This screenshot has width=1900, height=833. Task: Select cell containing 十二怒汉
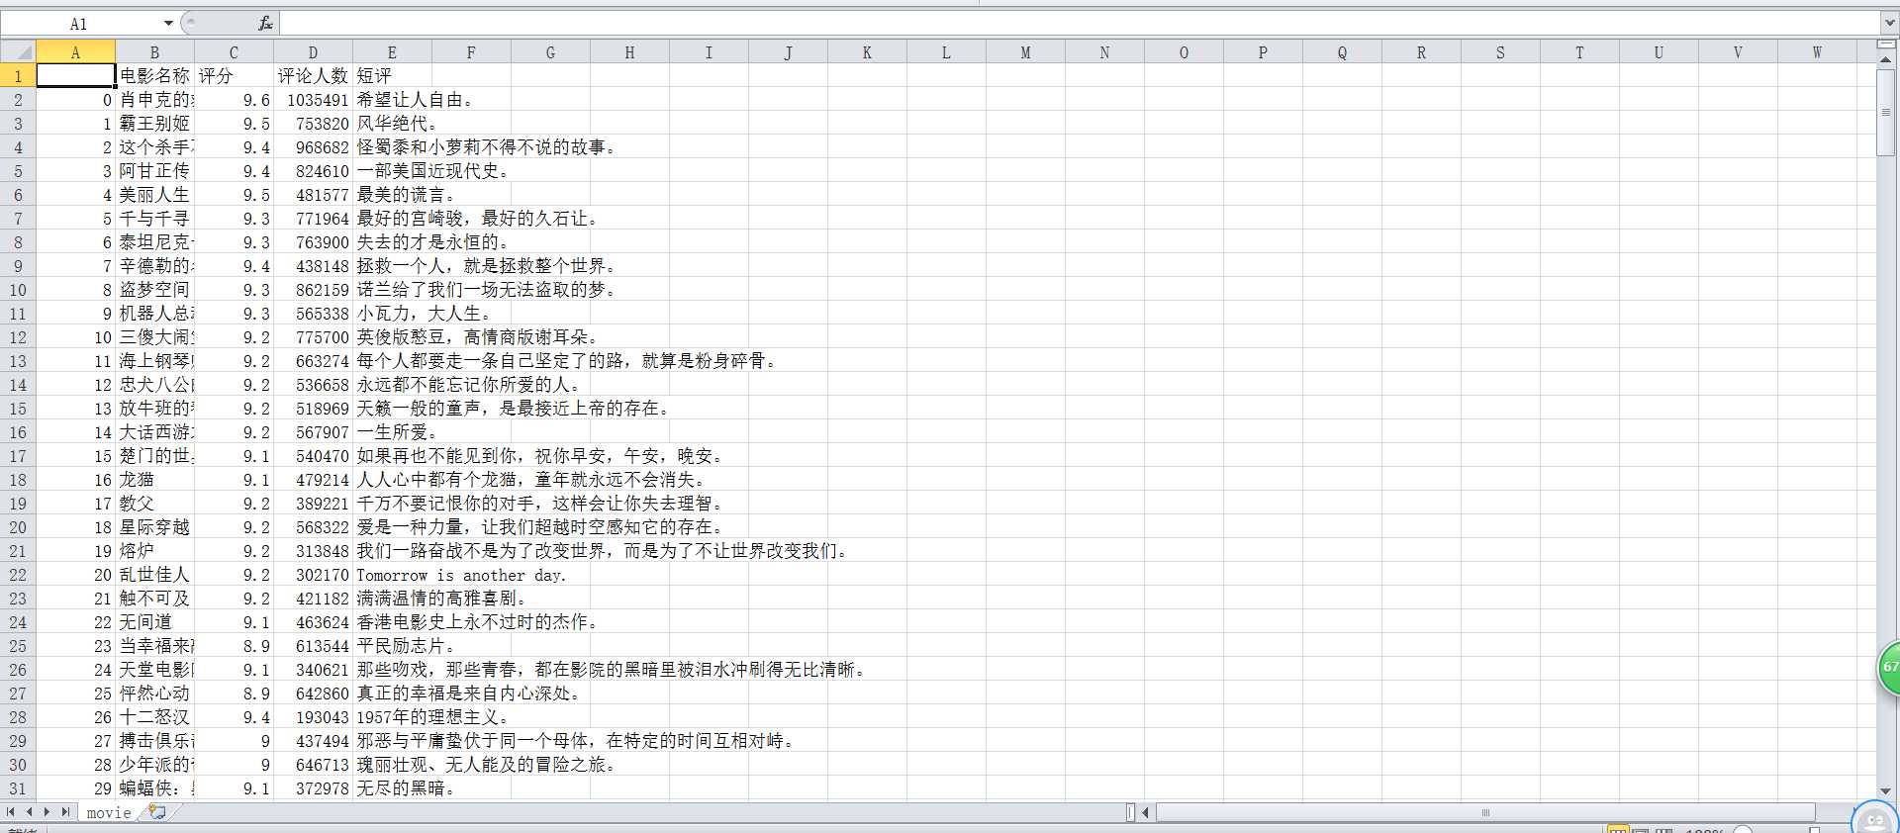tap(155, 717)
